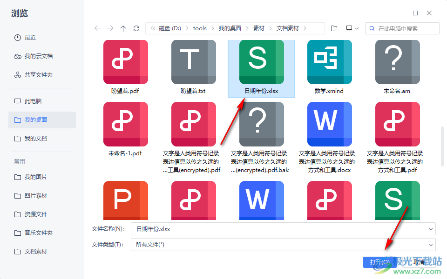Select the (encrypted).pdf.bak backup file icon
The width and height of the screenshot is (447, 279).
261,124
